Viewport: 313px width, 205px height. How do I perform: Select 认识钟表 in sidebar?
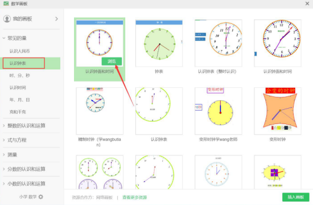coord(18,63)
